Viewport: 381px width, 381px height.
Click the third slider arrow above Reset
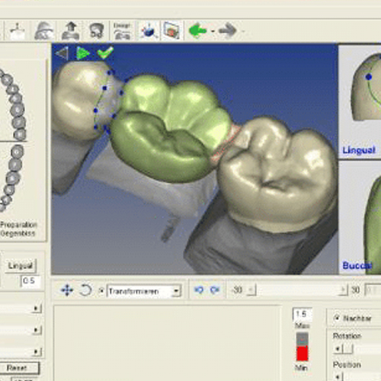tap(37, 351)
